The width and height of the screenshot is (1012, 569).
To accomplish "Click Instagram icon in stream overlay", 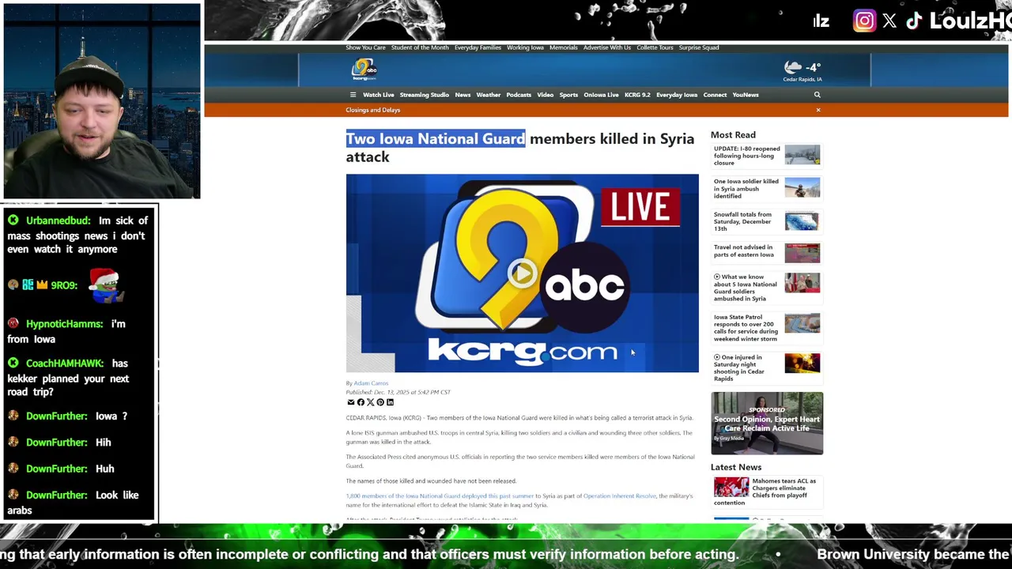I will [x=864, y=21].
